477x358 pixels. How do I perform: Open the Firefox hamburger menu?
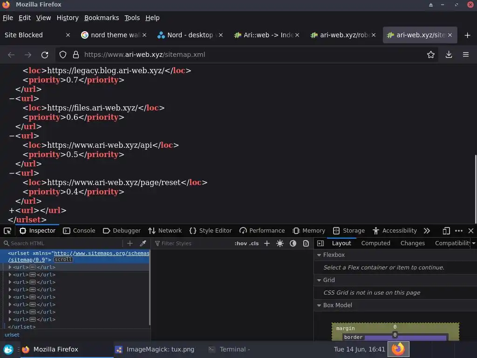point(466,55)
